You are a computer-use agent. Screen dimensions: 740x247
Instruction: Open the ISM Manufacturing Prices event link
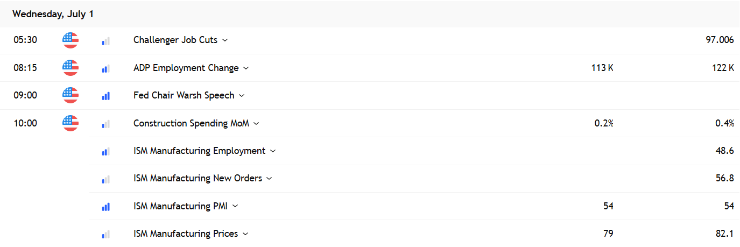[186, 234]
